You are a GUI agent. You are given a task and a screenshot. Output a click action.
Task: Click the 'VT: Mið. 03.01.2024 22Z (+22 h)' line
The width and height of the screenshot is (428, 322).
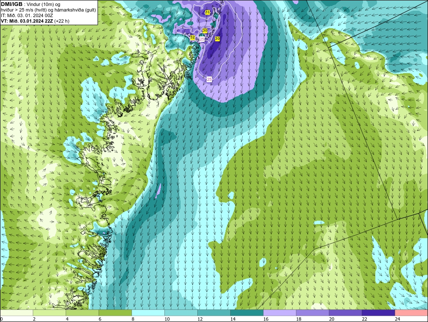point(35,21)
